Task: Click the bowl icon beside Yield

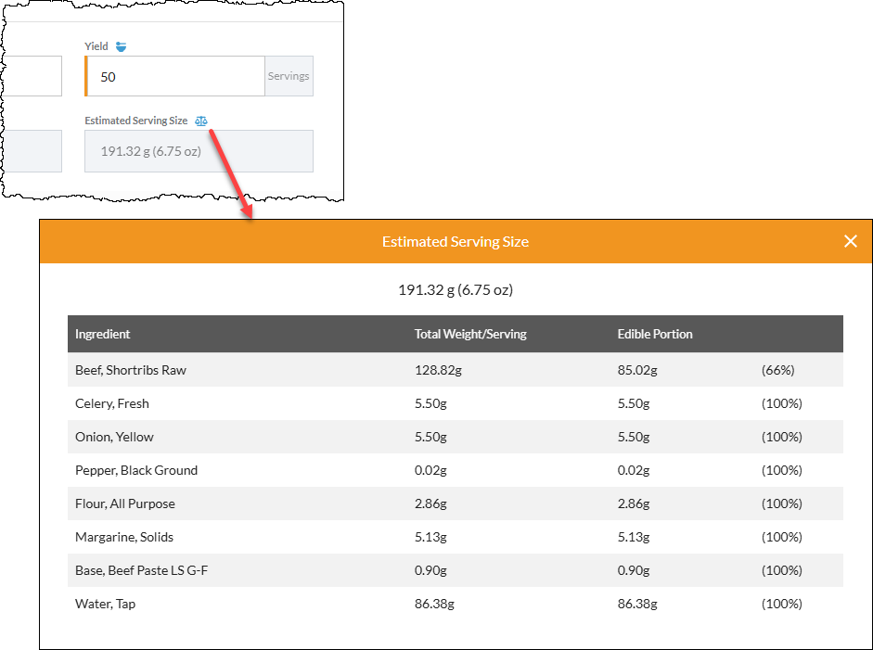Action: coord(122,45)
